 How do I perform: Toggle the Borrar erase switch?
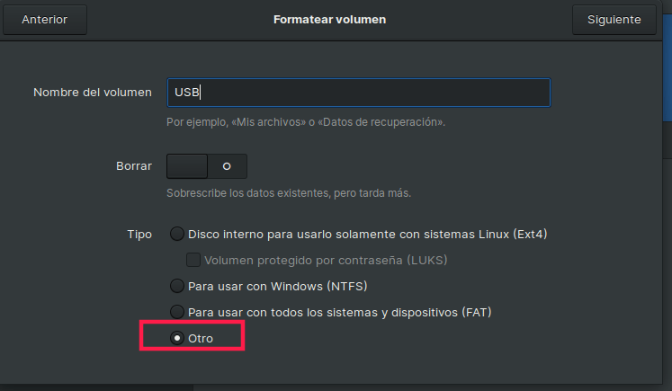pos(207,166)
